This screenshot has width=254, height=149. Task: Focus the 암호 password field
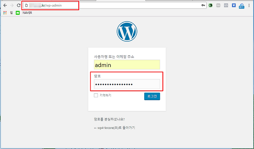[x=127, y=84]
